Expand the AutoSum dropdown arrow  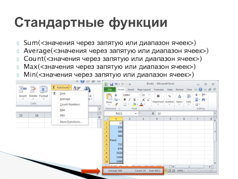[x=70, y=87]
